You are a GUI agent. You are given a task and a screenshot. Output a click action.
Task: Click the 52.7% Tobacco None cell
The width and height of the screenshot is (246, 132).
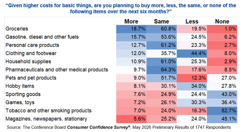click(x=222, y=111)
